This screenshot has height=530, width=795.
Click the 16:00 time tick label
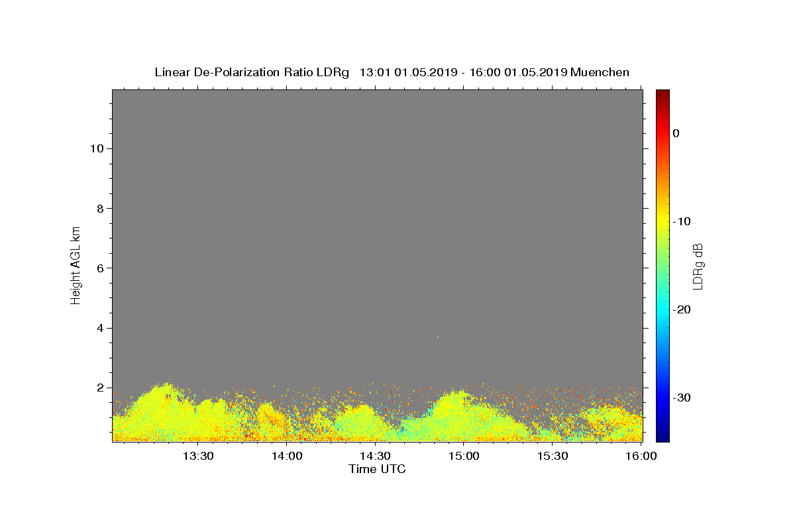(641, 456)
